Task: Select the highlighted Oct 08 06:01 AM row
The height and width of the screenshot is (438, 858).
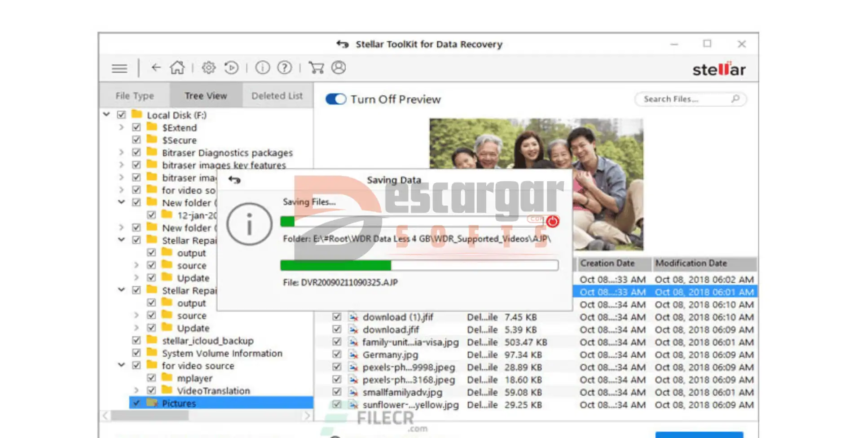Action: (x=665, y=292)
